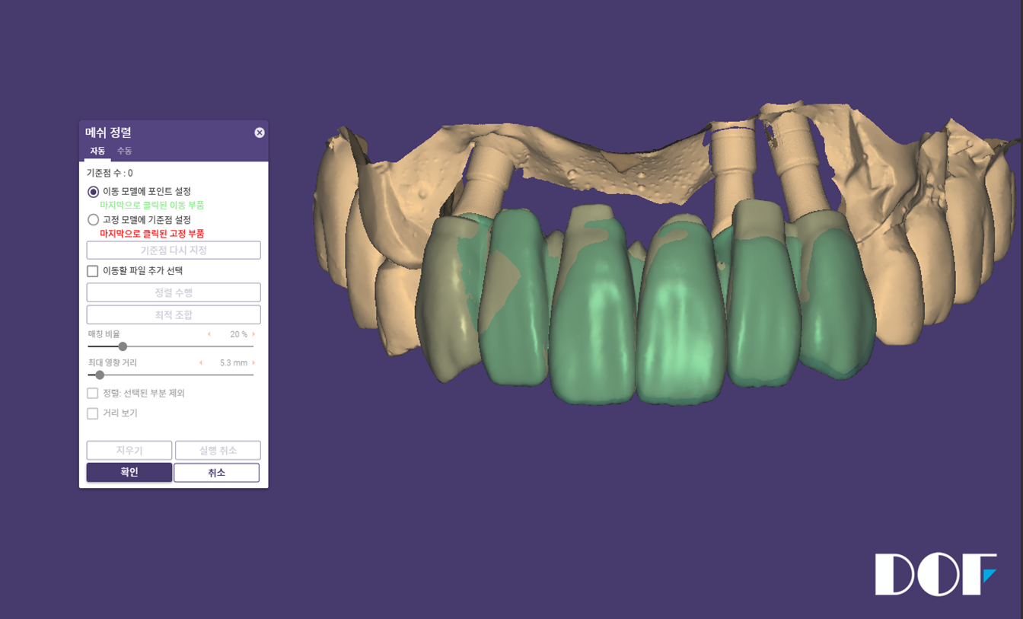Switch to the 자동 tab

(x=97, y=151)
